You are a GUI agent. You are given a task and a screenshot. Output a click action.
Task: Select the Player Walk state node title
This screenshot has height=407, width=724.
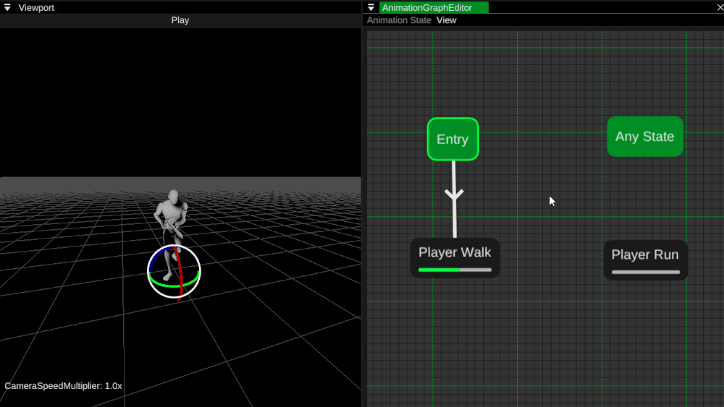(x=455, y=252)
